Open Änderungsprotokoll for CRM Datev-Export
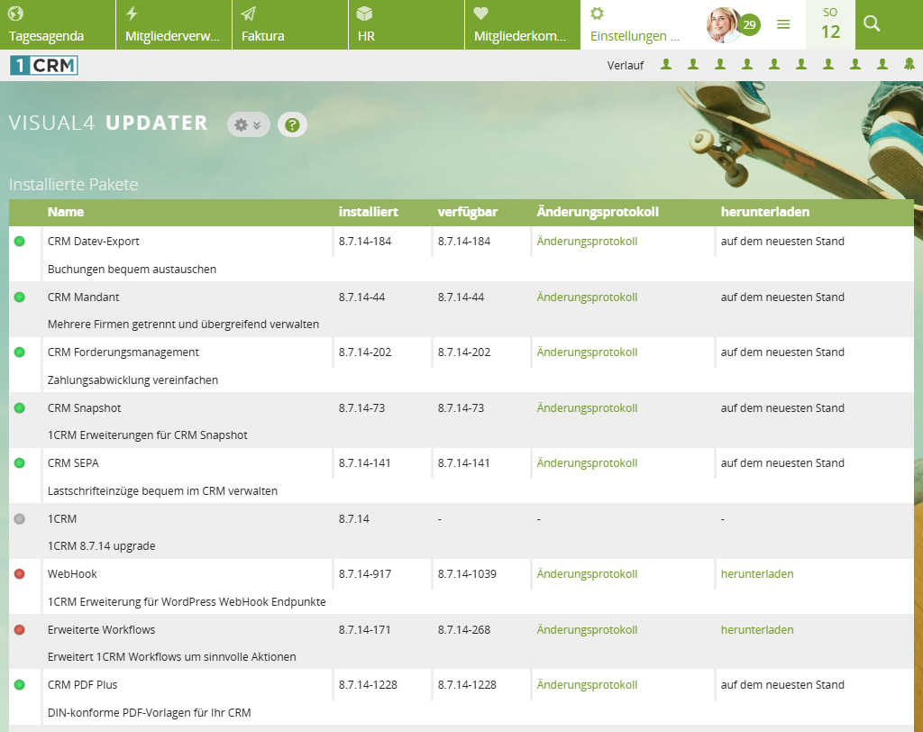 [587, 242]
